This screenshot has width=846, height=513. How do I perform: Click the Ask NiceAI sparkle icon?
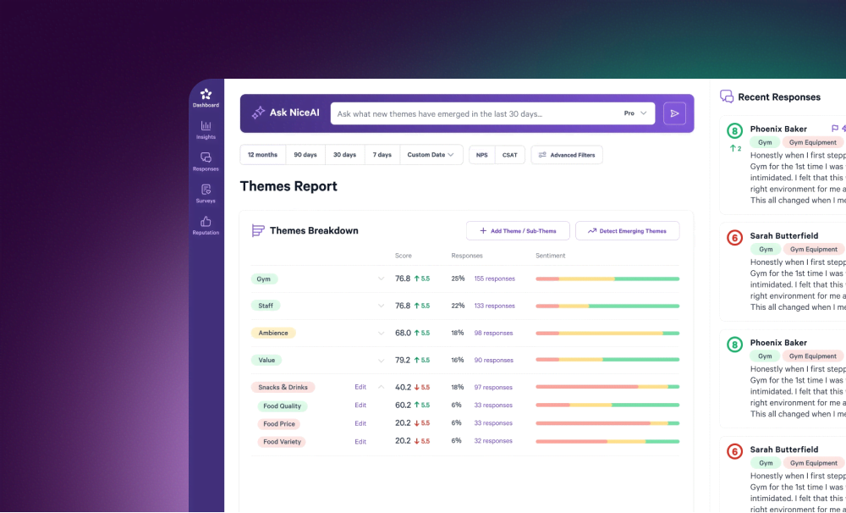pos(258,113)
